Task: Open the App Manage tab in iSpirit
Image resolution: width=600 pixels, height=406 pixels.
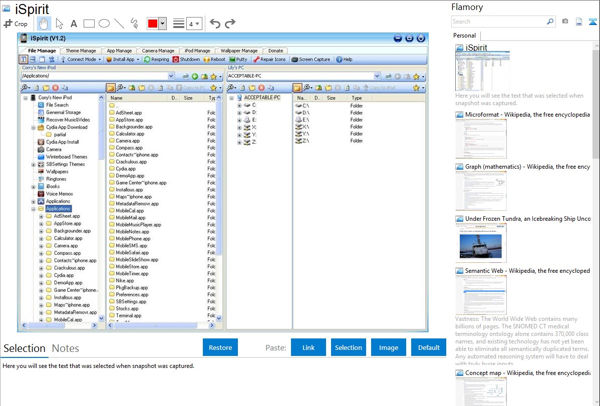Action: pos(119,51)
